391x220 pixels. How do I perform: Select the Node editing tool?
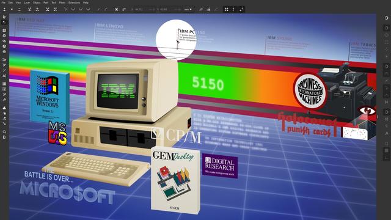tap(4, 22)
